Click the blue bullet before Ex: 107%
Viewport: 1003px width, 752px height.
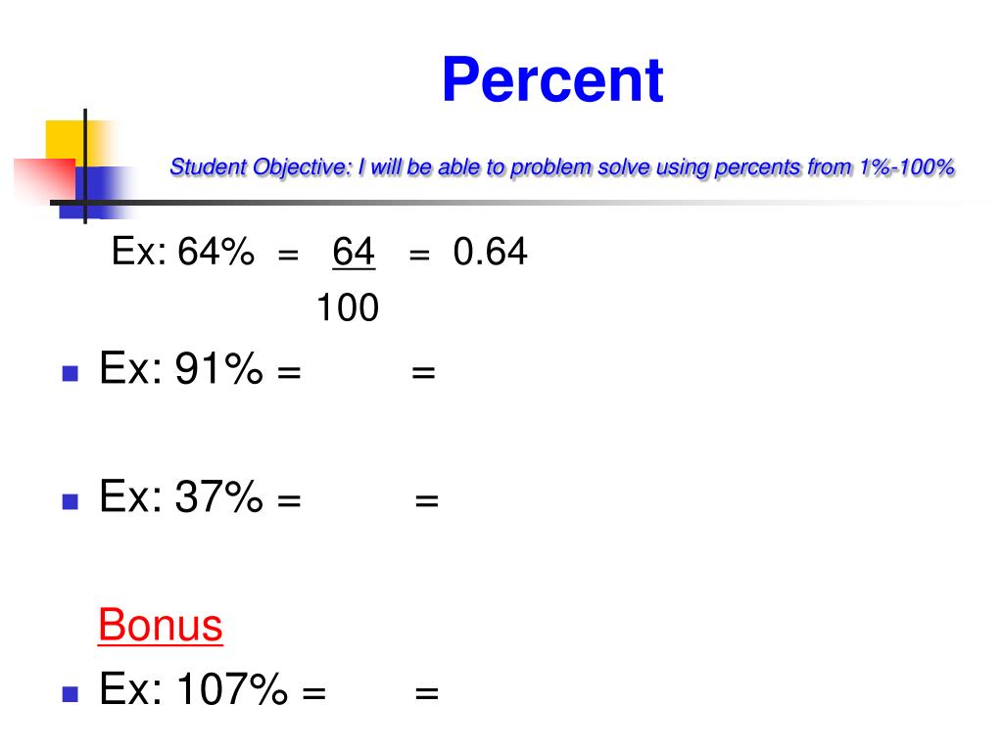point(71,694)
